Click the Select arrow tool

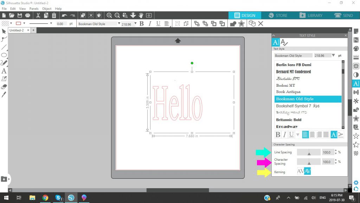[4, 31]
